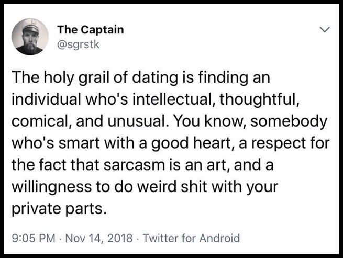Click the word "somebody" in the tweet
The height and width of the screenshot is (258, 343).
coord(289,121)
